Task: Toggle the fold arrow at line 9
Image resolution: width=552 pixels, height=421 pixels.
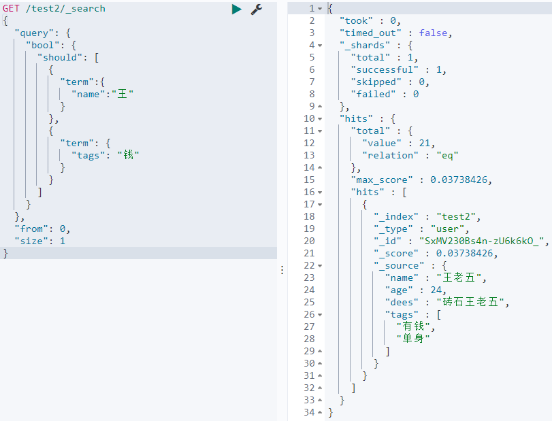Action: point(320,106)
